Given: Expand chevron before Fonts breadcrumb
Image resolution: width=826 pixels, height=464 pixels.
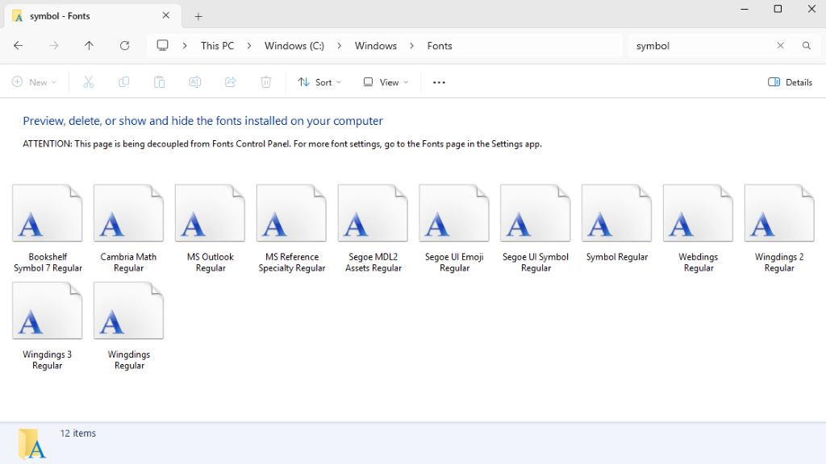Looking at the screenshot, I should pyautogui.click(x=412, y=46).
